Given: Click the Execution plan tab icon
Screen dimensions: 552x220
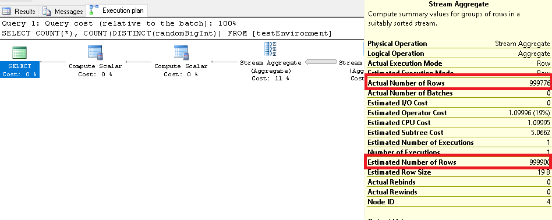Looking at the screenshot, I should [94, 10].
